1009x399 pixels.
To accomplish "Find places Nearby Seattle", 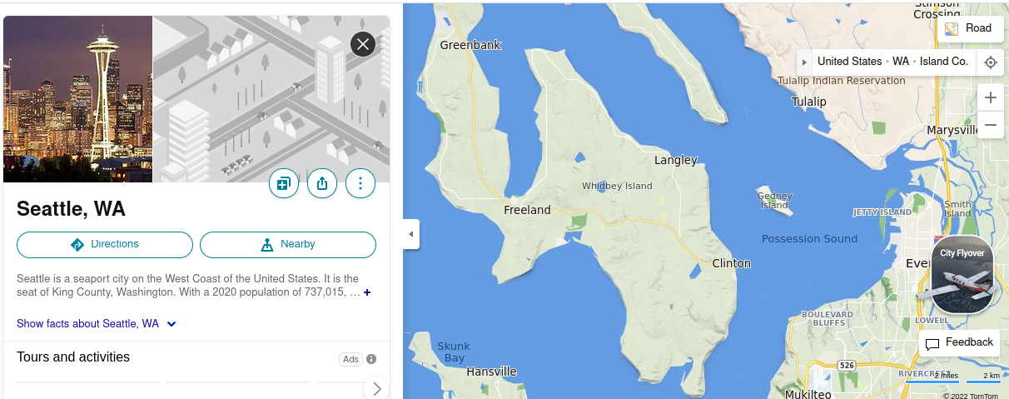I will click(288, 245).
